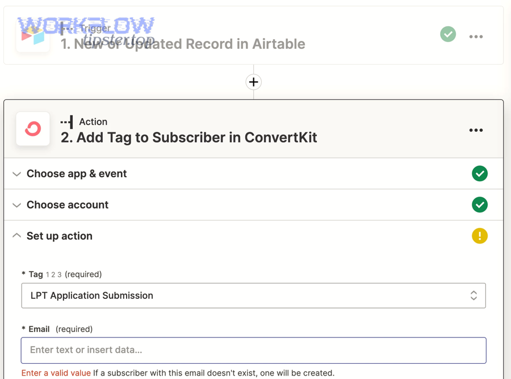Click inside the Email input field
511x379 pixels.
click(x=253, y=350)
